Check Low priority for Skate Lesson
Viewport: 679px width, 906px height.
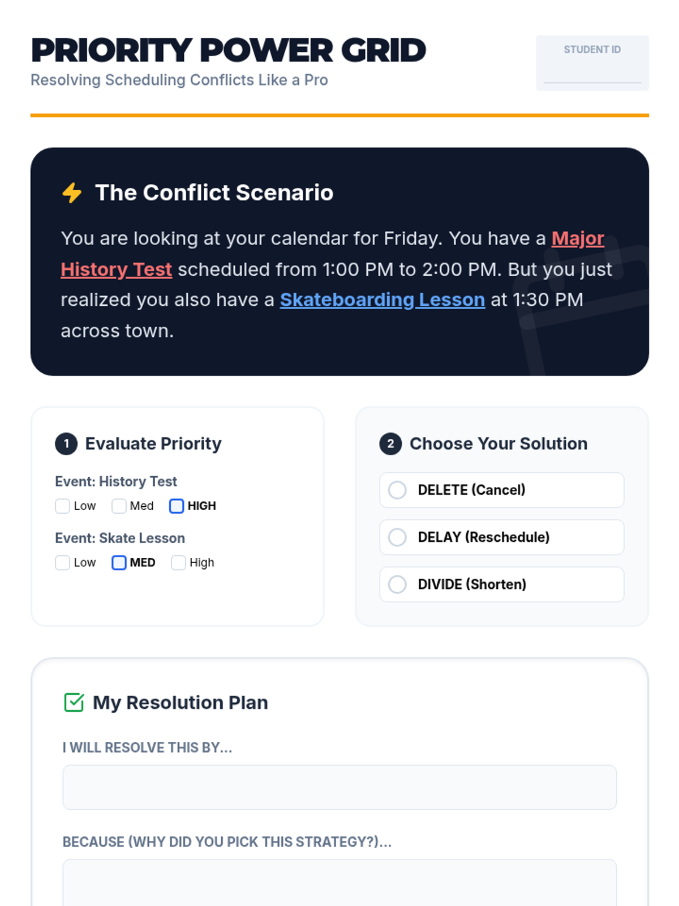(x=63, y=562)
